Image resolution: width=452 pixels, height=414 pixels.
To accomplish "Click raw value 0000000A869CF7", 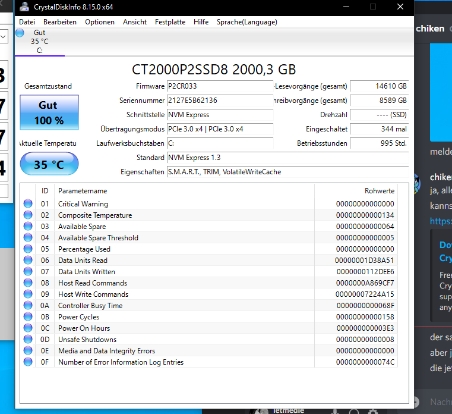I will 365,283.
